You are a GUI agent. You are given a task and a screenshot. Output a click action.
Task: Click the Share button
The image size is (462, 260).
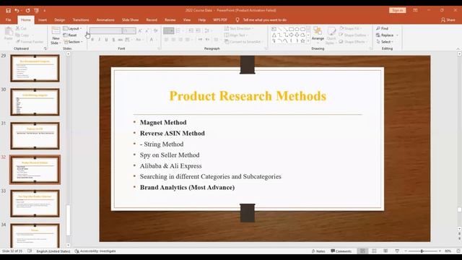[x=448, y=19]
